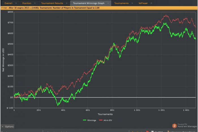The height and width of the screenshot is (132, 198).
Task: Close the Tournament Winnings Graph tab
Action: tap(108, 3)
